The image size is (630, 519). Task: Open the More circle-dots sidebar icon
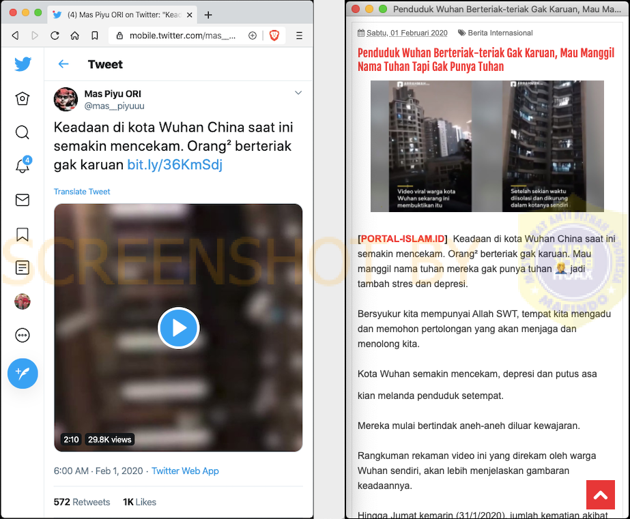(x=23, y=335)
